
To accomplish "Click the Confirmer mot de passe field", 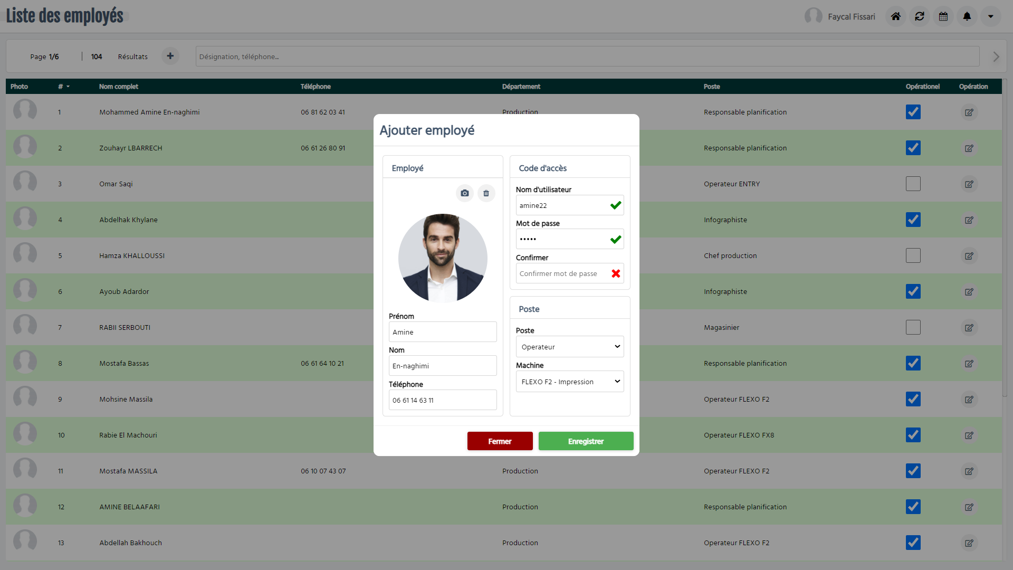I will click(561, 273).
